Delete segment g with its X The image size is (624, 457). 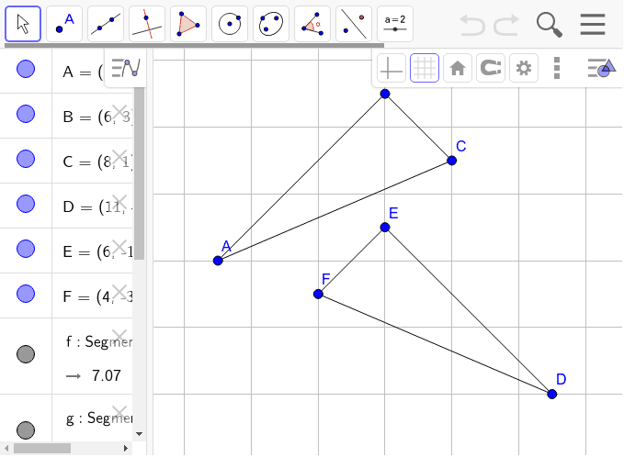[119, 413]
